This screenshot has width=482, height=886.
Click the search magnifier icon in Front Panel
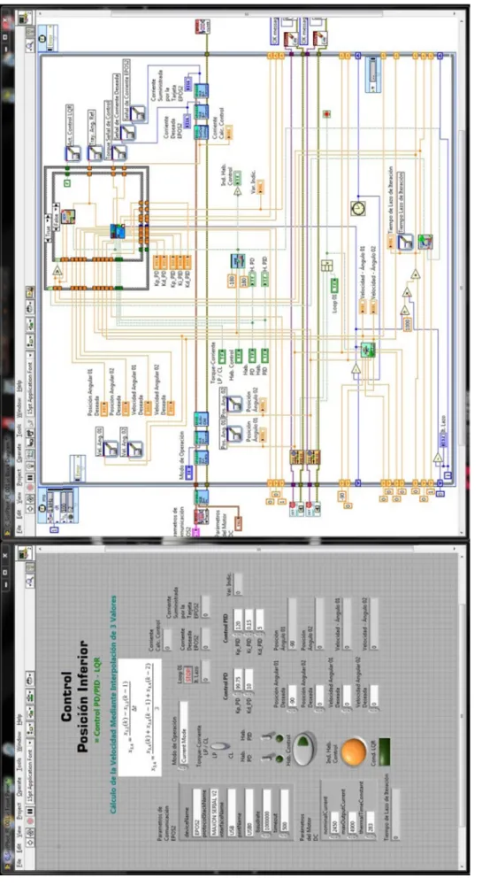30,582
